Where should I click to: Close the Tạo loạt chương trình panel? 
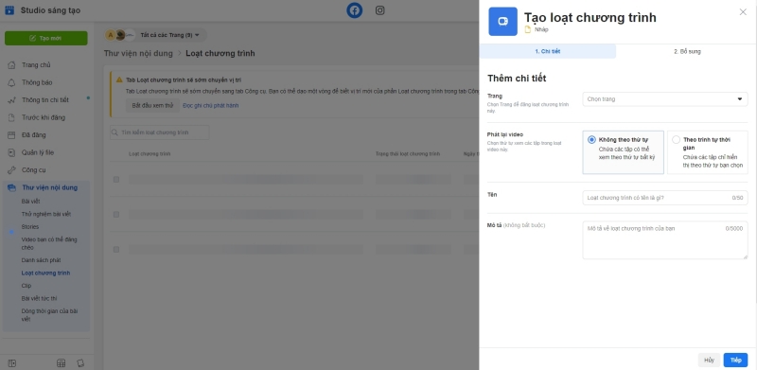(743, 12)
